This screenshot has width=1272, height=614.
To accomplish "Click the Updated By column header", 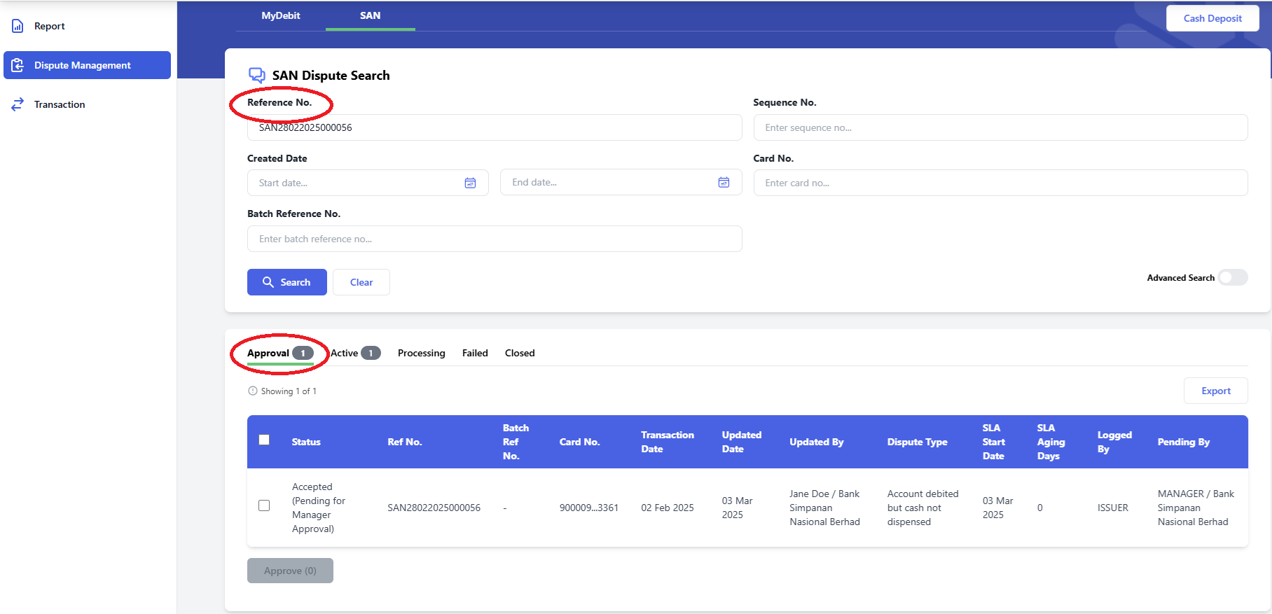I will click(817, 442).
